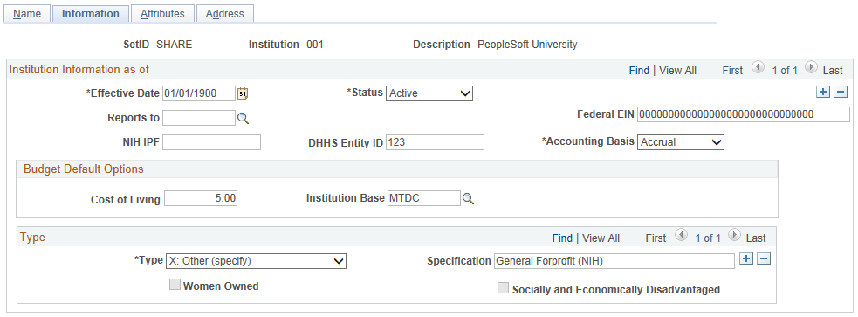858x317 pixels.
Task: Click the Institution value 001
Action: click(x=314, y=45)
